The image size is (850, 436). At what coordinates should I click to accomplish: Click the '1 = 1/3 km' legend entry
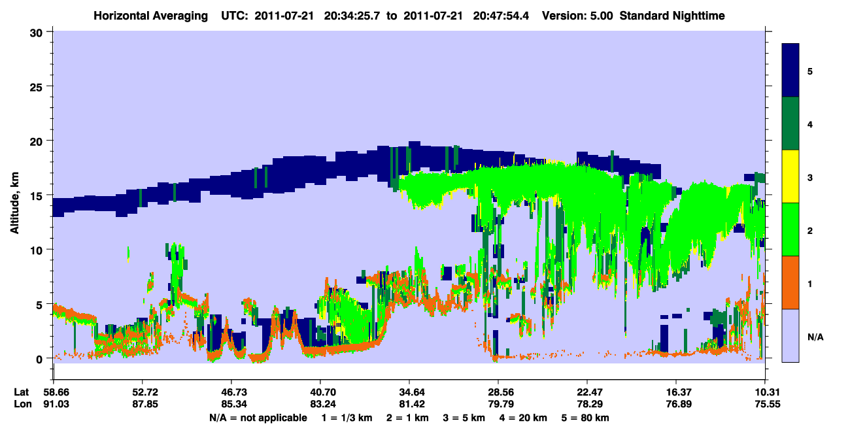pos(347,418)
